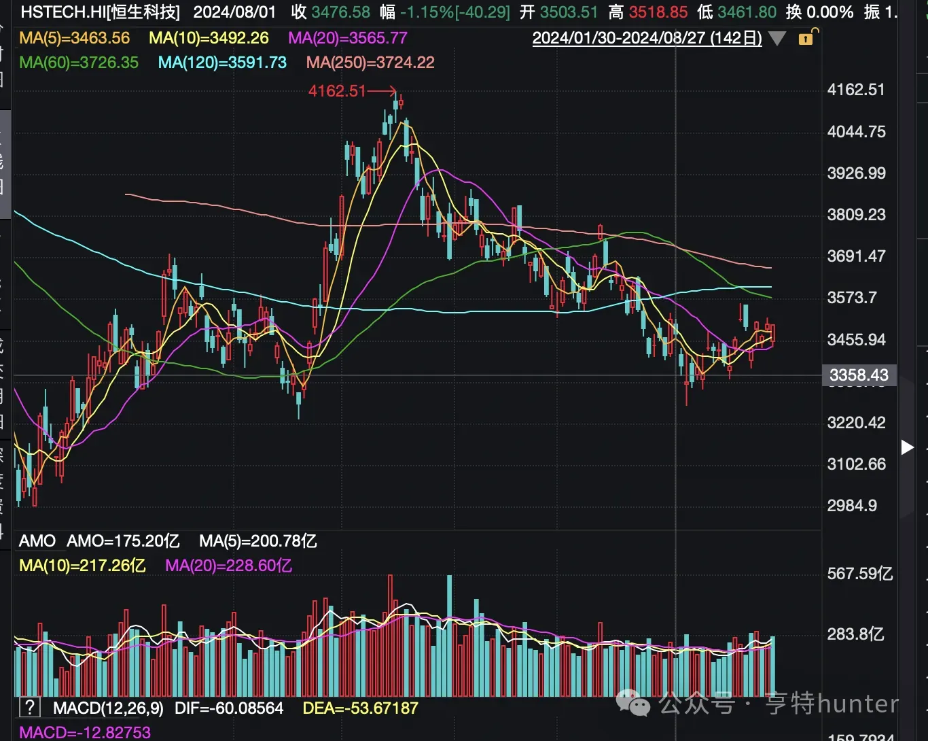Click the low price 3461.80 in header

pos(747,12)
